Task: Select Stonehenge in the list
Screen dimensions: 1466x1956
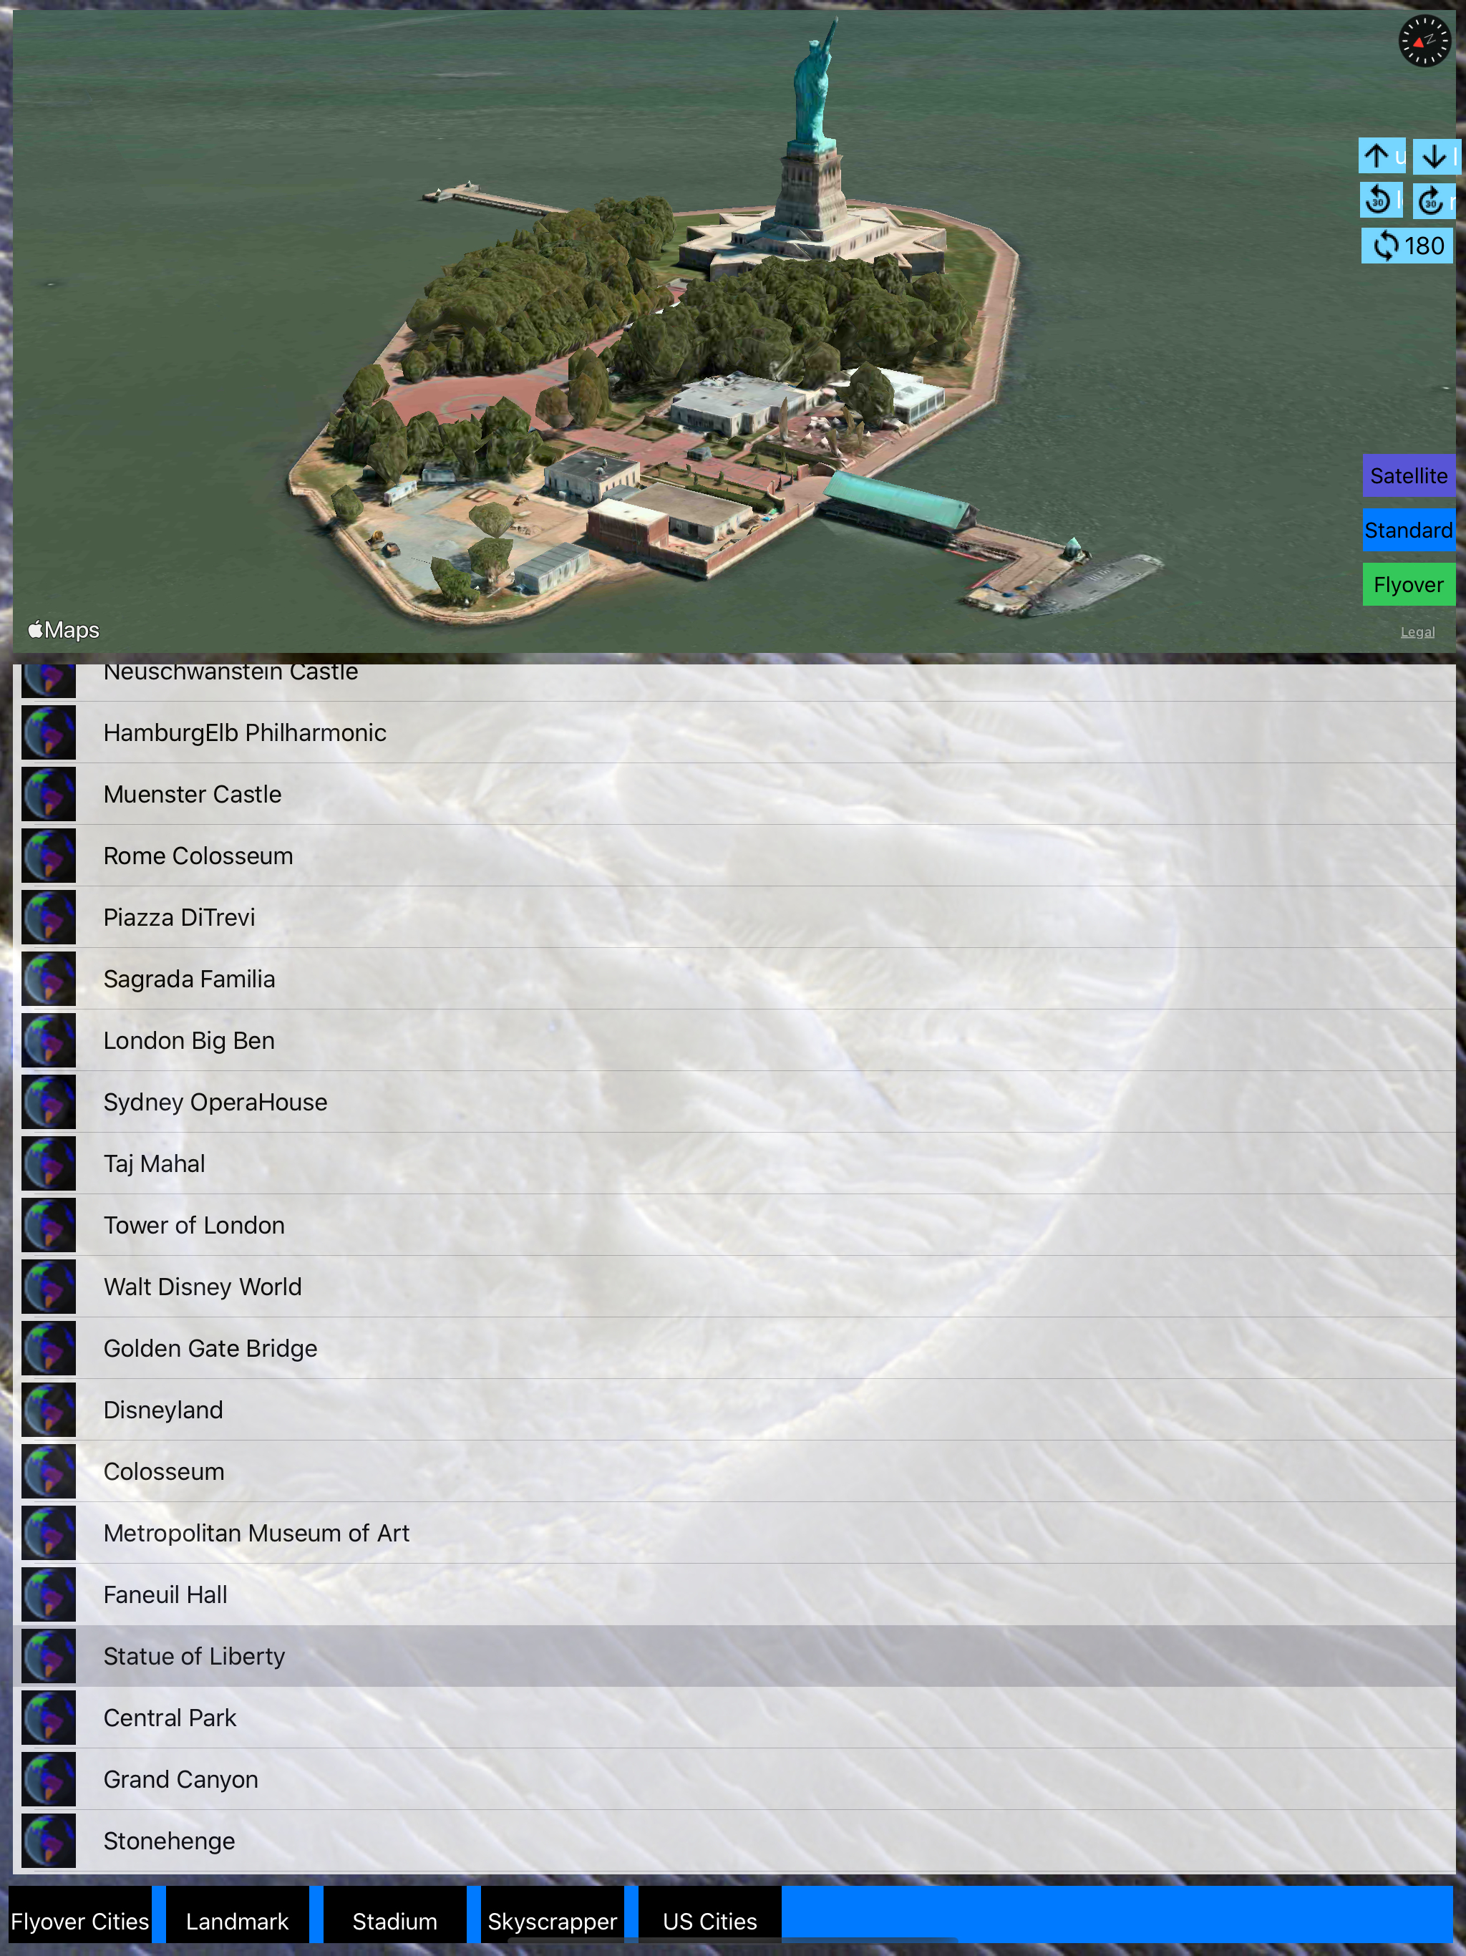Action: click(x=734, y=1841)
